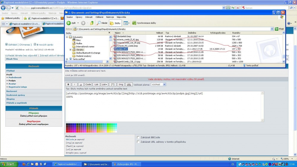The width and height of the screenshot is (297, 167).
Task: Toggle the Složky folders pane button
Action: [115, 23]
